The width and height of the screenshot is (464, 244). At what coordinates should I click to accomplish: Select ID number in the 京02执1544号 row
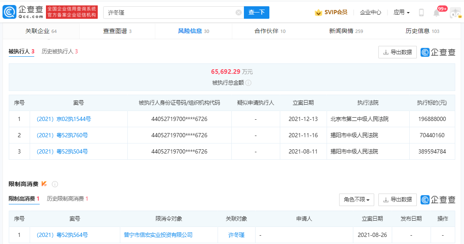coord(179,119)
